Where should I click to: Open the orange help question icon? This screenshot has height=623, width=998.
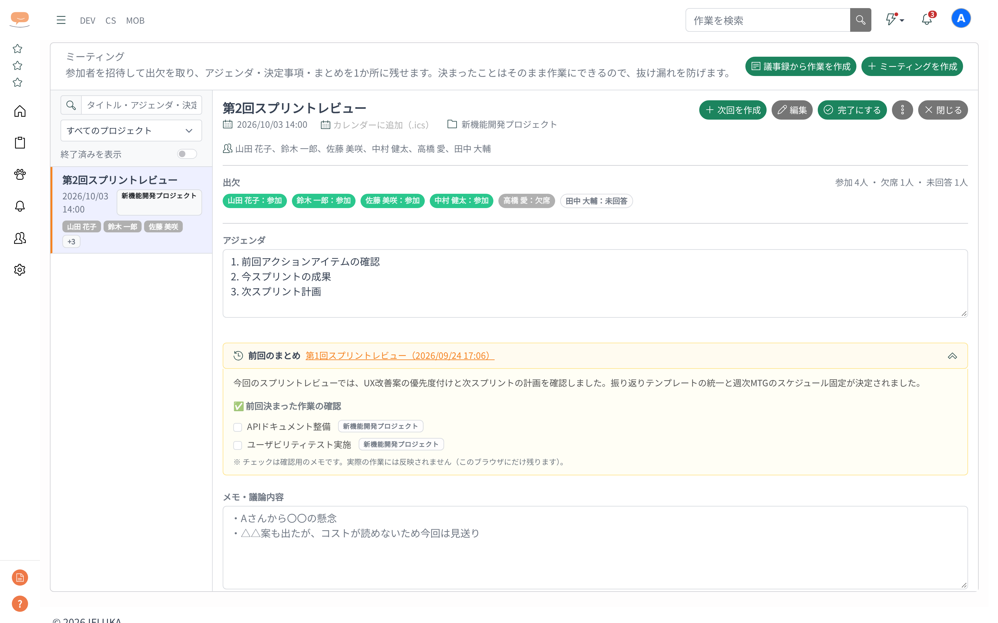(20, 604)
